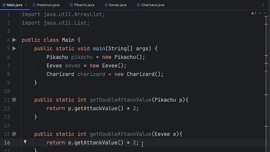Click 'String[] args' parameter on line 5
This screenshot has height=152, width=270.
(x=128, y=49)
